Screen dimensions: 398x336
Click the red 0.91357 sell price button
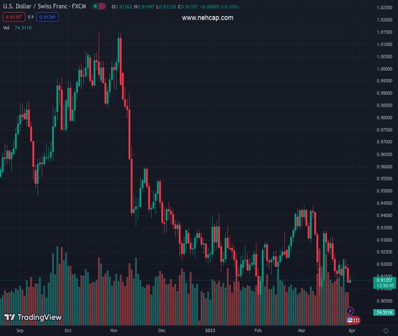tap(13, 17)
